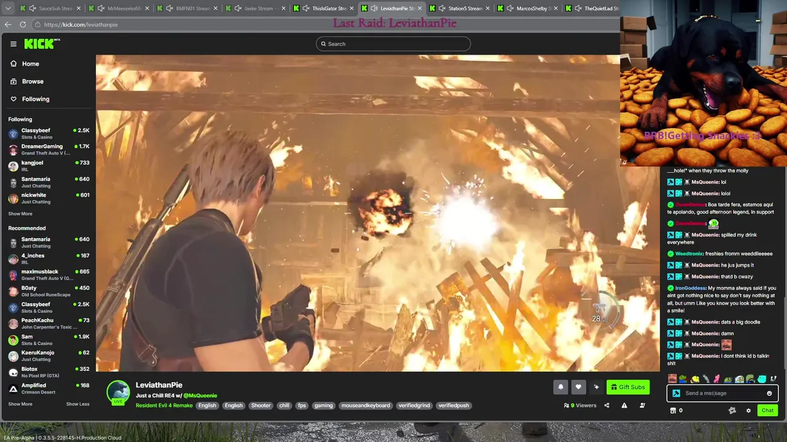Screen dimensions: 787x442
Task: Open Classybeef channel in Following list
Action: click(x=48, y=133)
